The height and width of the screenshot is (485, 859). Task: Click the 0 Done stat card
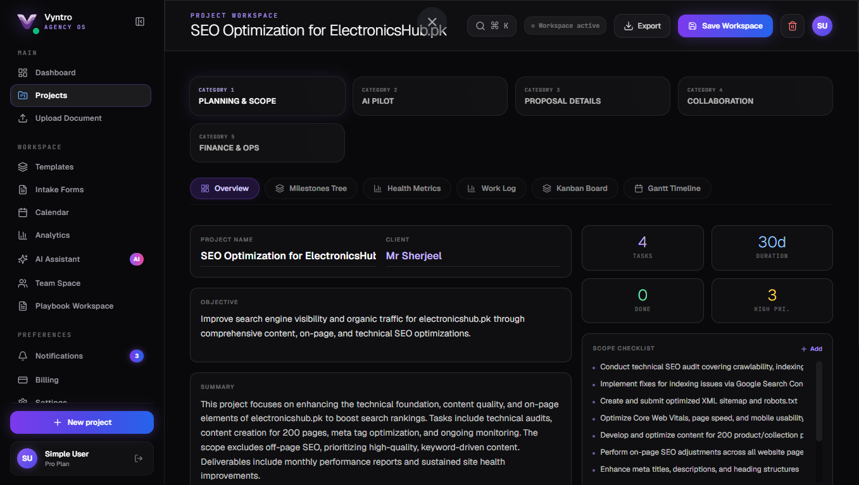(643, 301)
